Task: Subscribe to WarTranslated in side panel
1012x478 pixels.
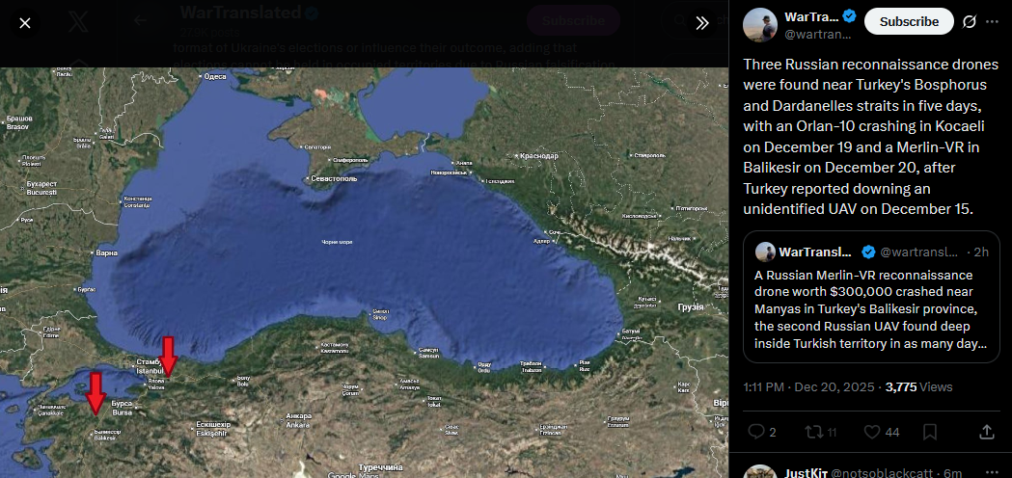Action: pos(909,21)
